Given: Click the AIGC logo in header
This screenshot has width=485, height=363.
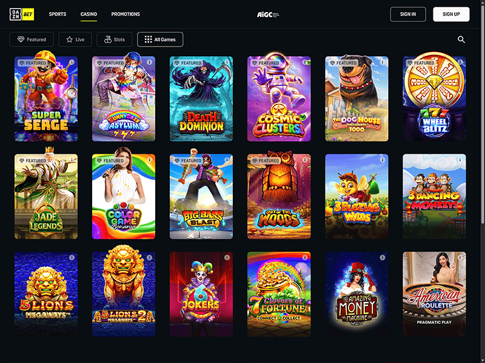Looking at the screenshot, I should tap(268, 15).
